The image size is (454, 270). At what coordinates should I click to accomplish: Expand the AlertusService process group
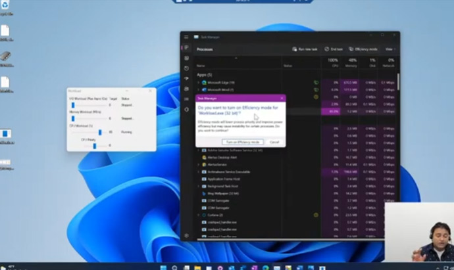198,164
